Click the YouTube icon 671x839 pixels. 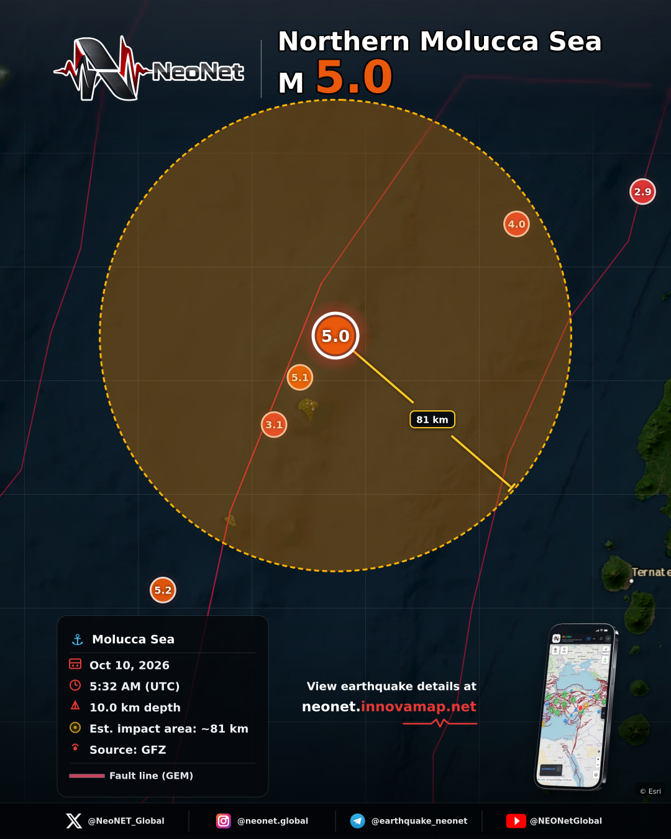(x=516, y=821)
